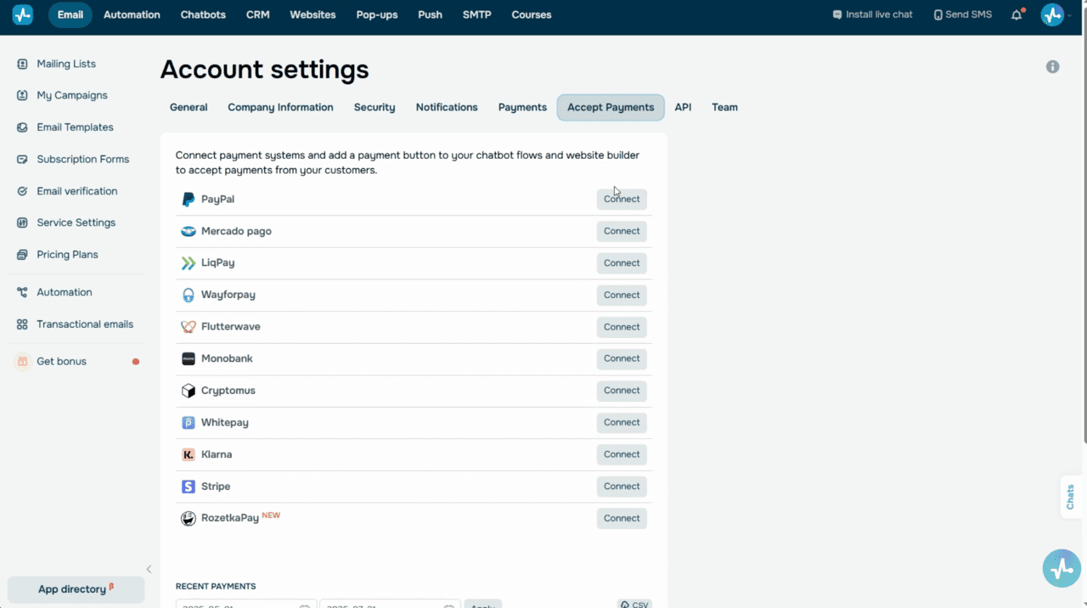Click the Get bonus gift icon
The image size is (1087, 608).
[x=22, y=362]
